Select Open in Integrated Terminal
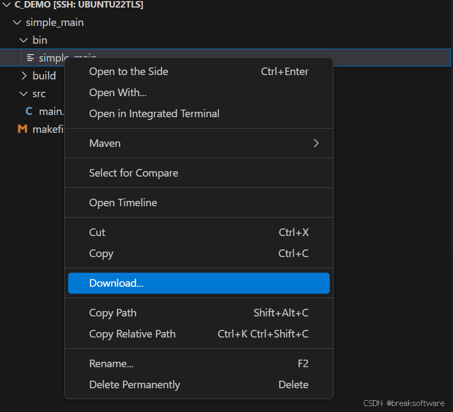The height and width of the screenshot is (412, 453). click(199, 114)
